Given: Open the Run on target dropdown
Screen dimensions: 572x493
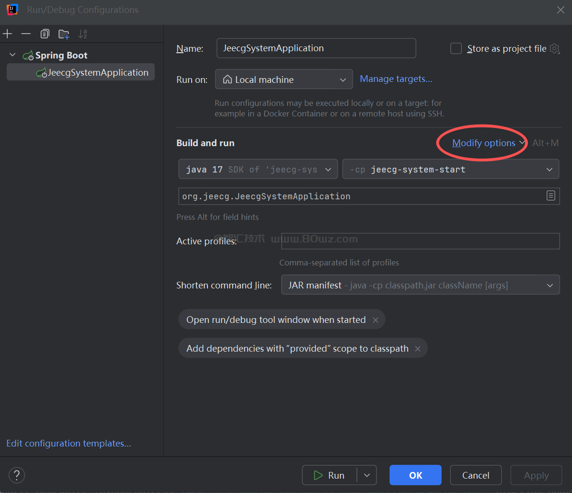Looking at the screenshot, I should pos(284,79).
